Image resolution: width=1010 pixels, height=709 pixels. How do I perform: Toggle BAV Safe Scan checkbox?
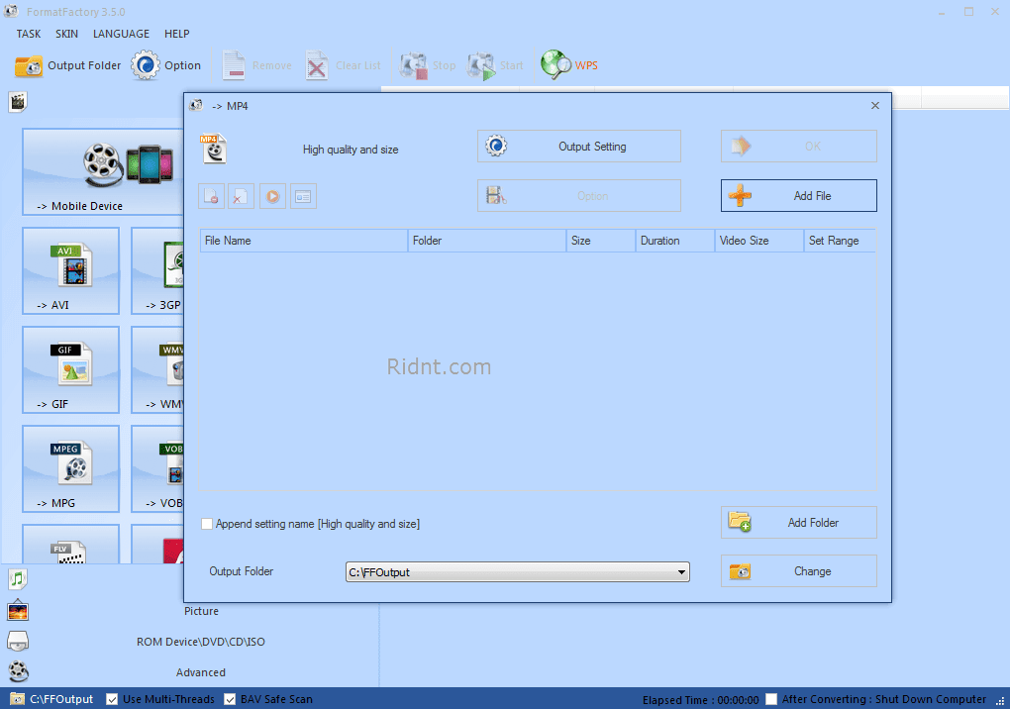tap(230, 699)
